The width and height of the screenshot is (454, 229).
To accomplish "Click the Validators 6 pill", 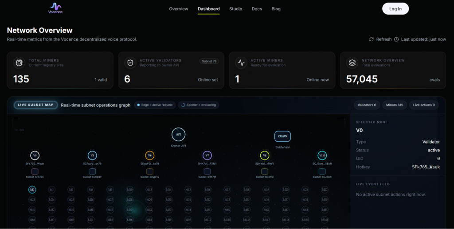I will tap(367, 105).
